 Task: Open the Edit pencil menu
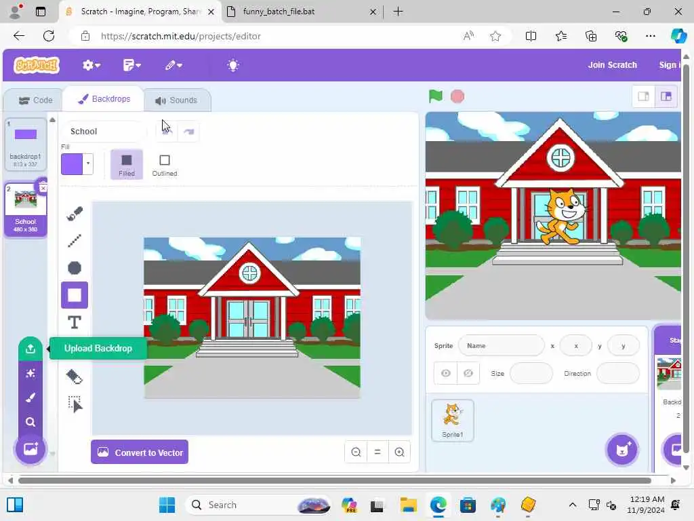tap(173, 66)
